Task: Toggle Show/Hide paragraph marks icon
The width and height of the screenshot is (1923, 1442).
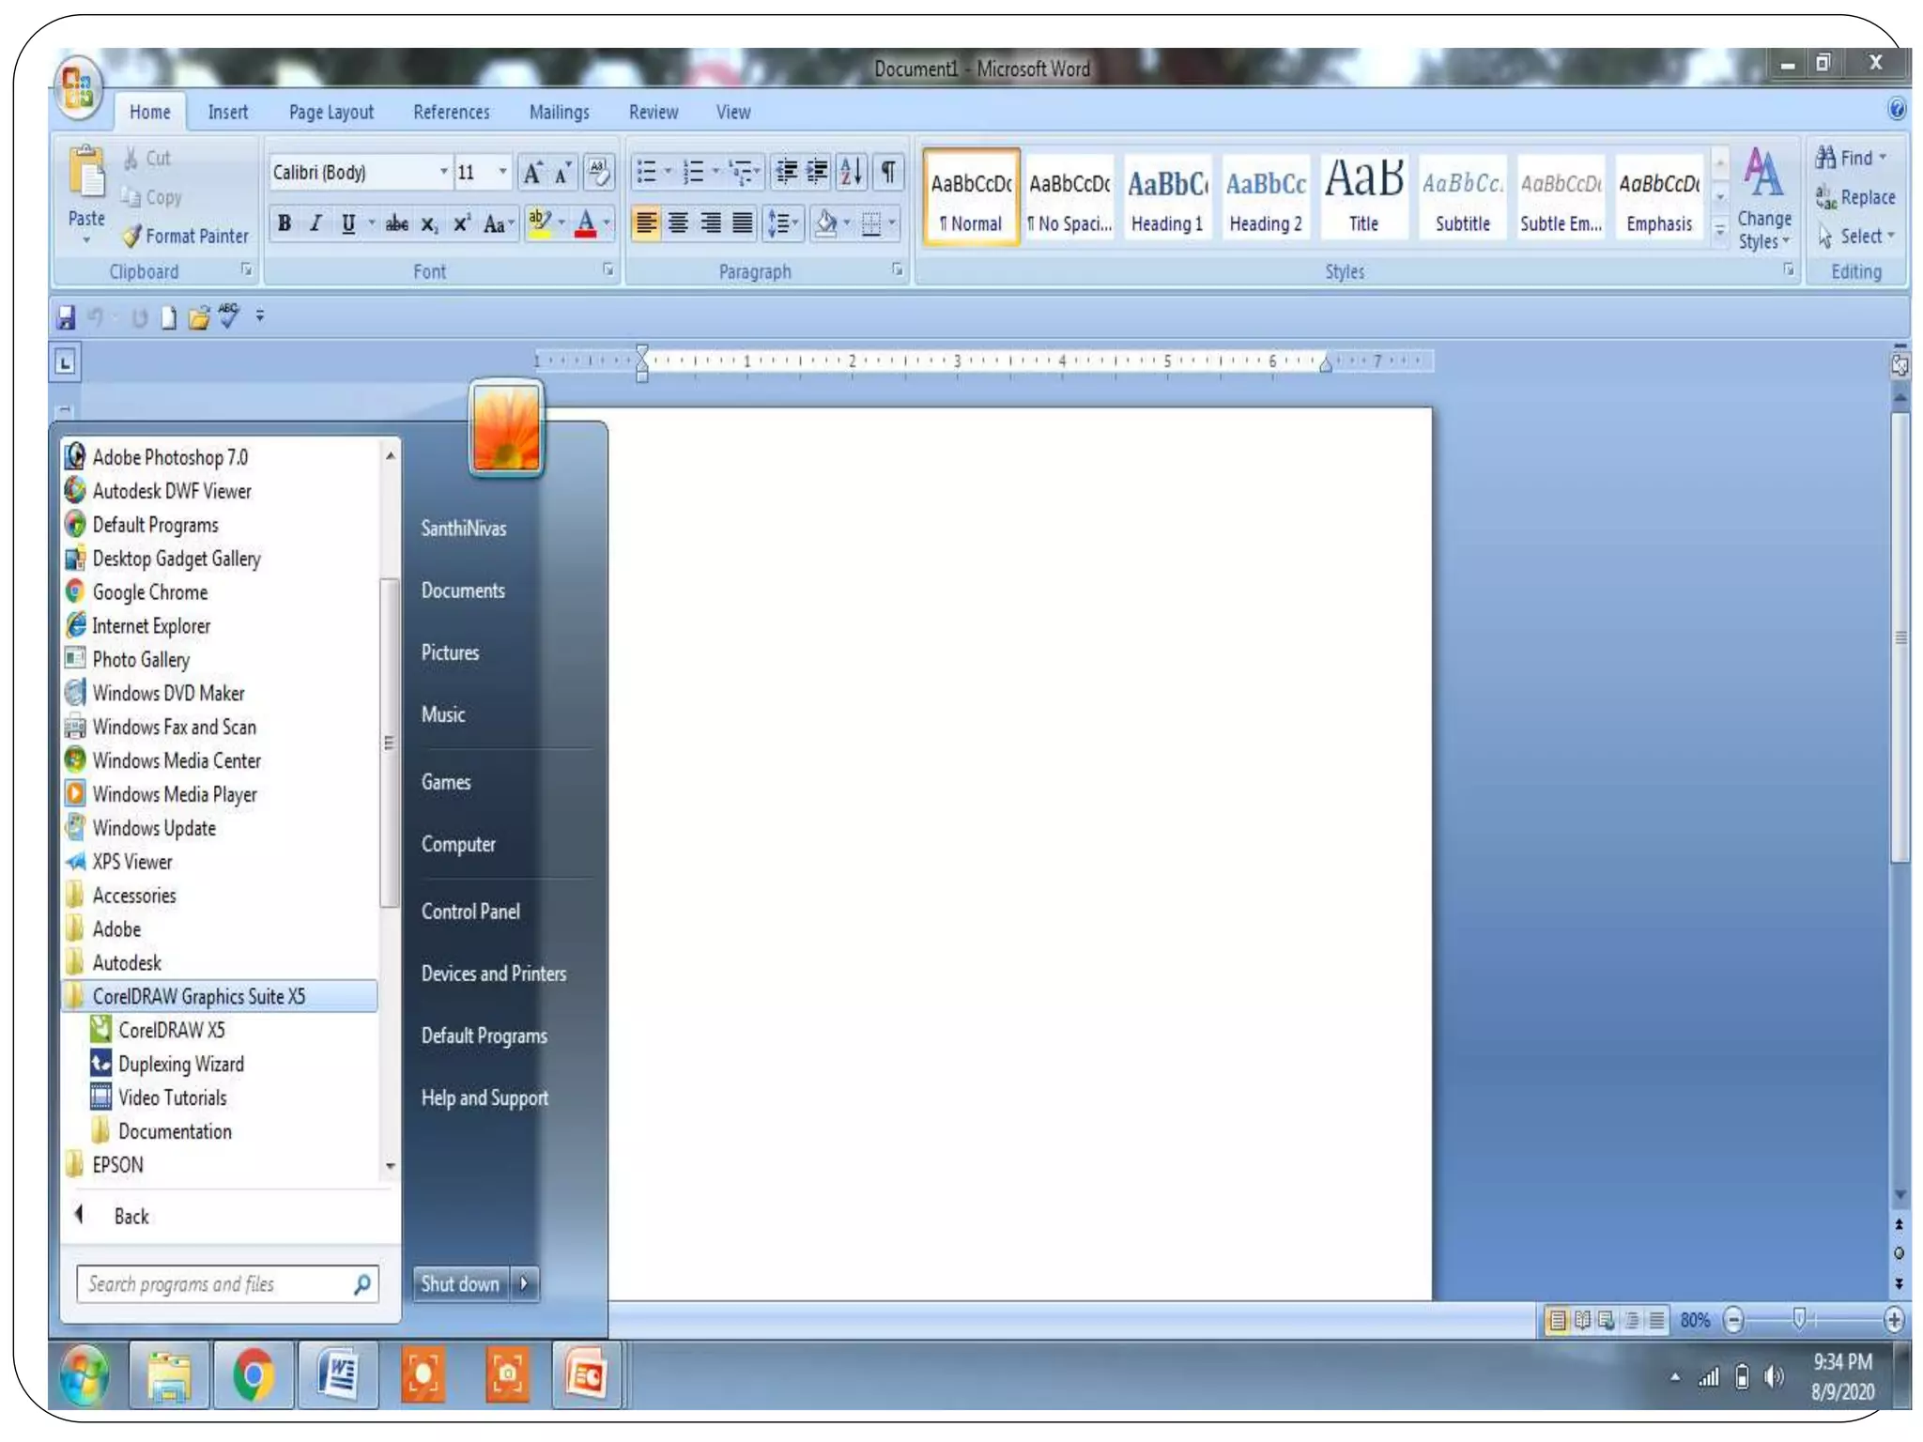Action: [x=886, y=172]
